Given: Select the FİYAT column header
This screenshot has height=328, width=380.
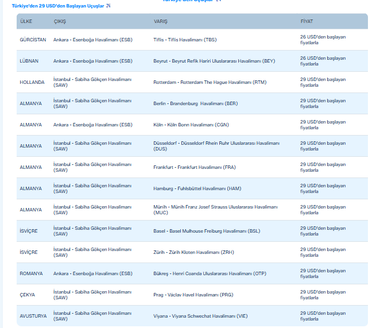Looking at the screenshot, I should pos(307,21).
